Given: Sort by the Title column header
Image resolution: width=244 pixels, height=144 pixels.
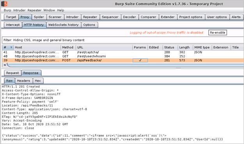Looking at the screenshot, I should [237, 47].
